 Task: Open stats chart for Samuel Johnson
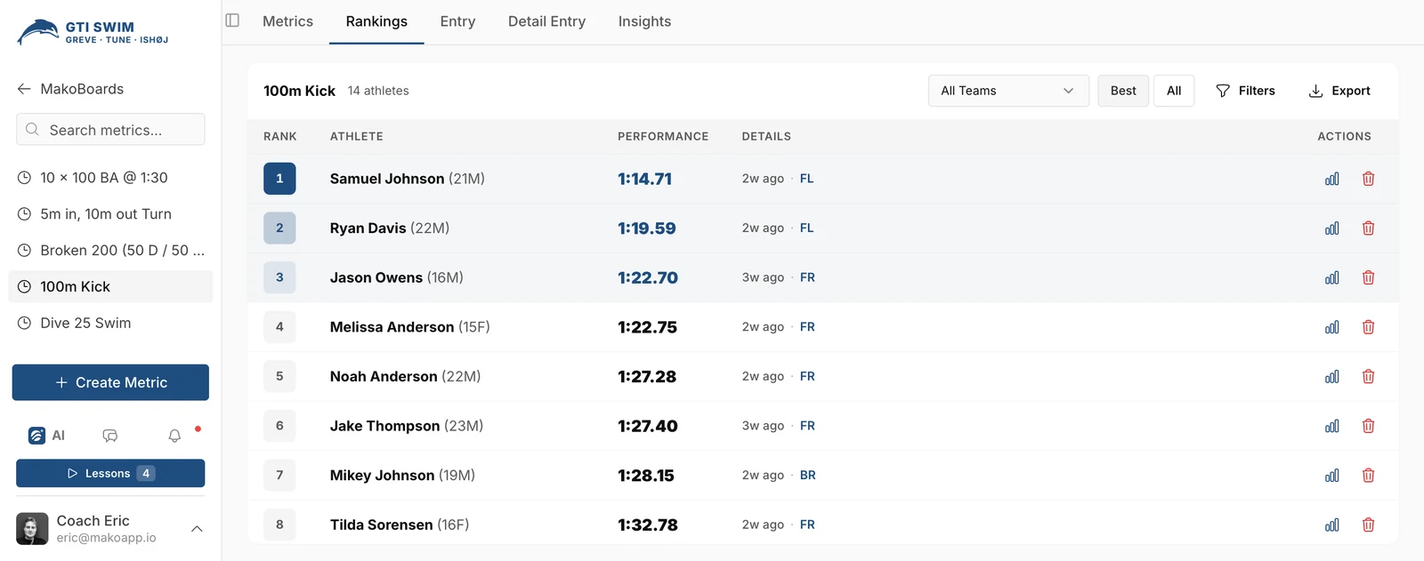coord(1331,179)
